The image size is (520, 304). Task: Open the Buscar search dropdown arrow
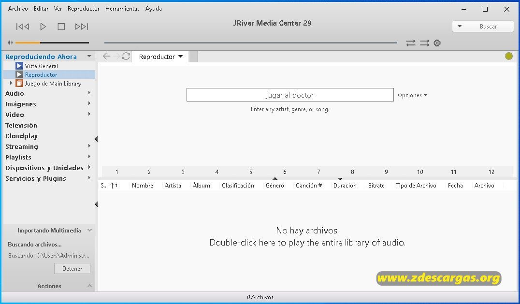pyautogui.click(x=460, y=26)
